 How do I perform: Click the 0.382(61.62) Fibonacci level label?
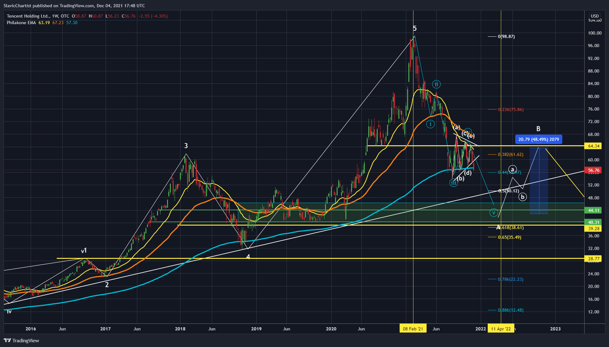[511, 154]
